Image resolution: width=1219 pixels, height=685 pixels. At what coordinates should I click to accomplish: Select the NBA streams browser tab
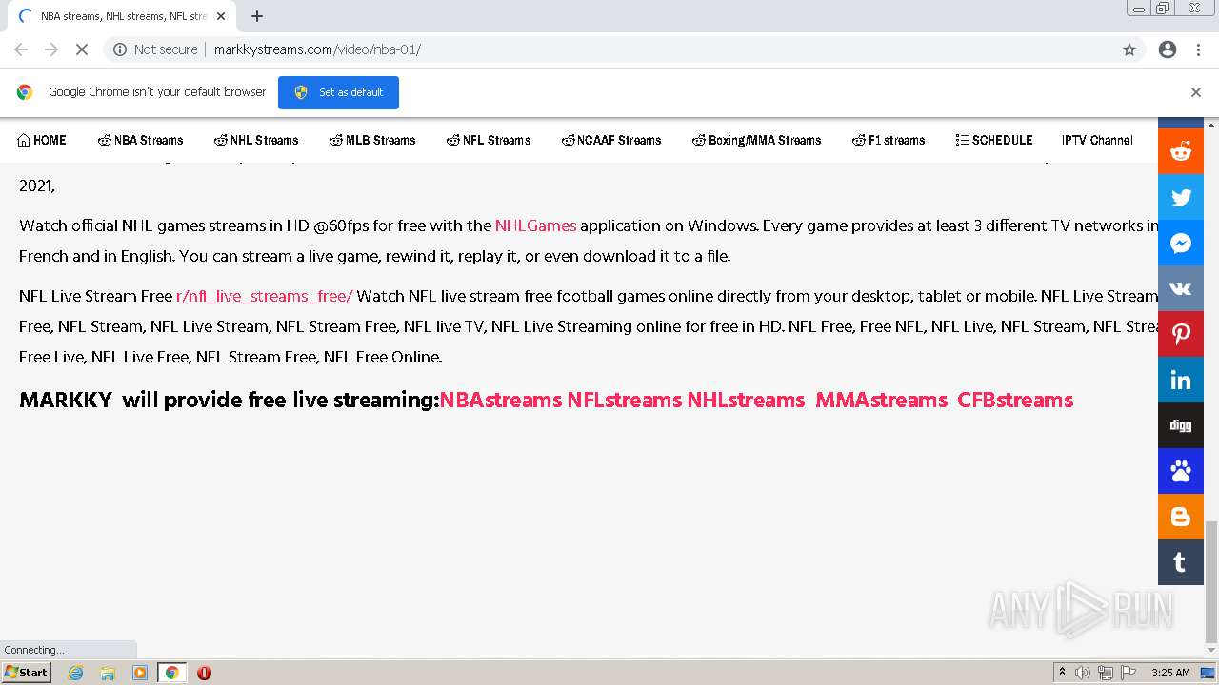[x=122, y=16]
